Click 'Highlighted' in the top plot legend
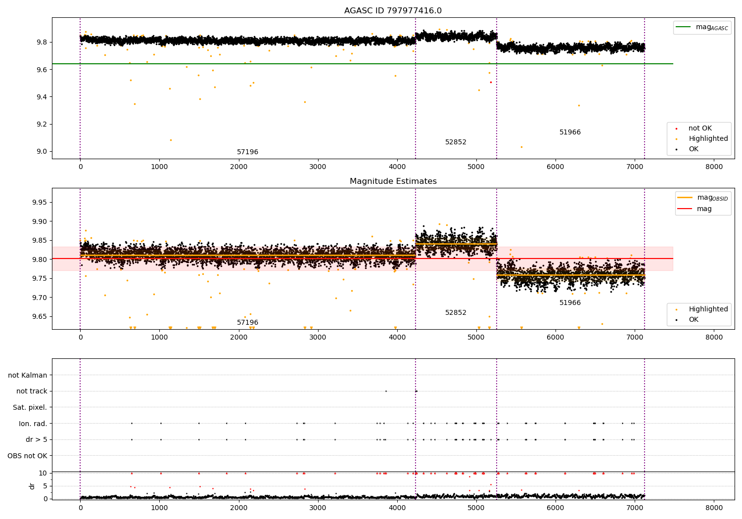The height and width of the screenshot is (519, 742). (708, 139)
